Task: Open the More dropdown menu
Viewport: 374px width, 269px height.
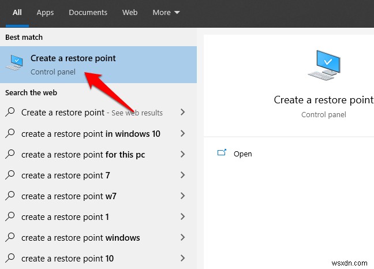Action: coord(166,12)
